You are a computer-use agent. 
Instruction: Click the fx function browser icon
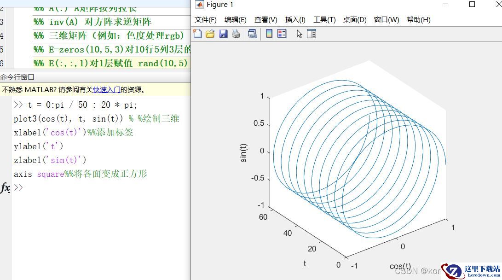click(x=6, y=188)
